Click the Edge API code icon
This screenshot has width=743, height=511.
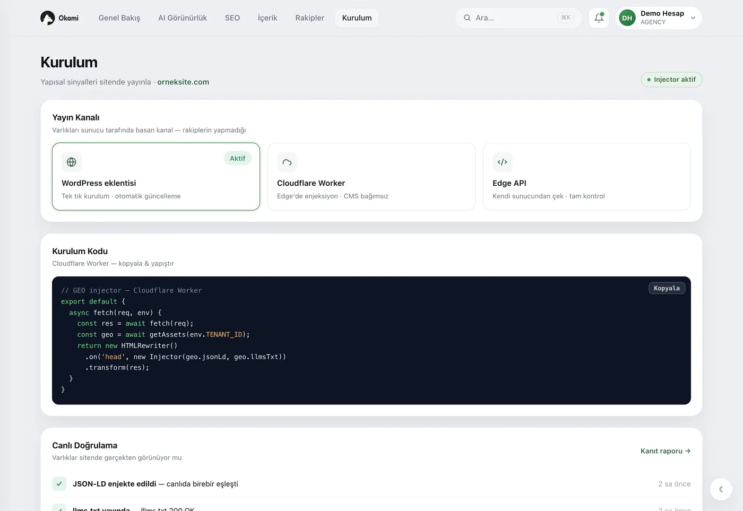click(x=503, y=162)
